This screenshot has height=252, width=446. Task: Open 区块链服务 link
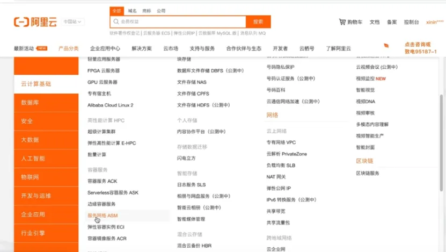[368, 173]
